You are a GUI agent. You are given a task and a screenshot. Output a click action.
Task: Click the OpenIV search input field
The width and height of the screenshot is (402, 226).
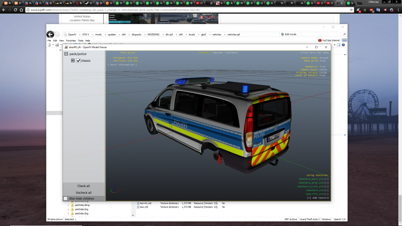(322, 35)
